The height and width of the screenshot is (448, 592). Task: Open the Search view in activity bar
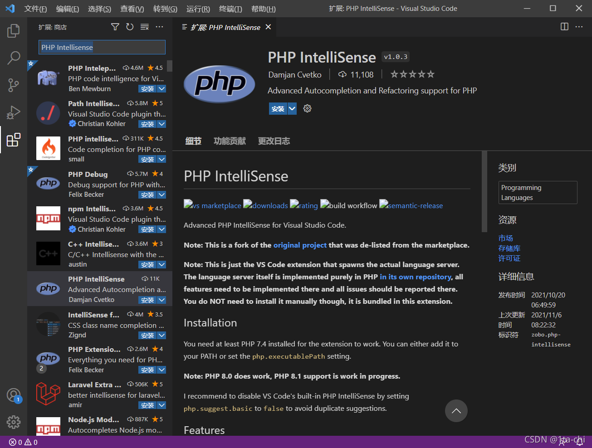tap(14, 58)
